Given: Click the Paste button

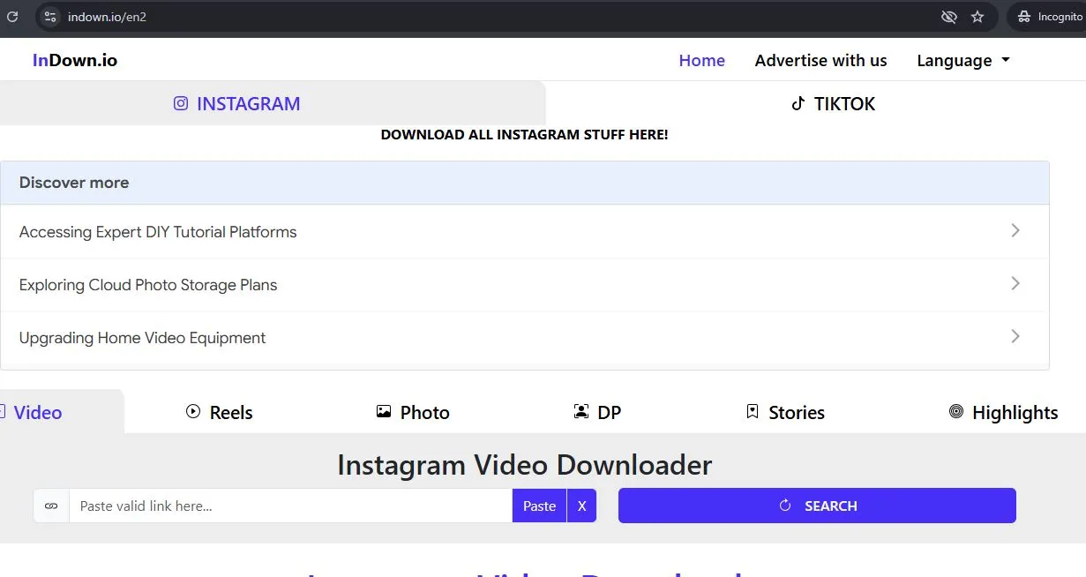Looking at the screenshot, I should tap(539, 506).
